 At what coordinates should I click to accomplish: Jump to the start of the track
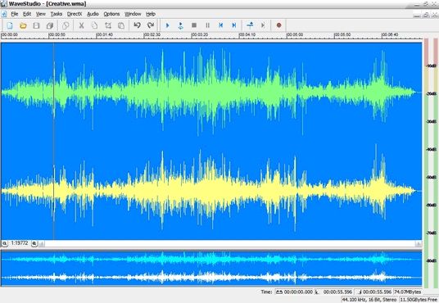[221, 25]
